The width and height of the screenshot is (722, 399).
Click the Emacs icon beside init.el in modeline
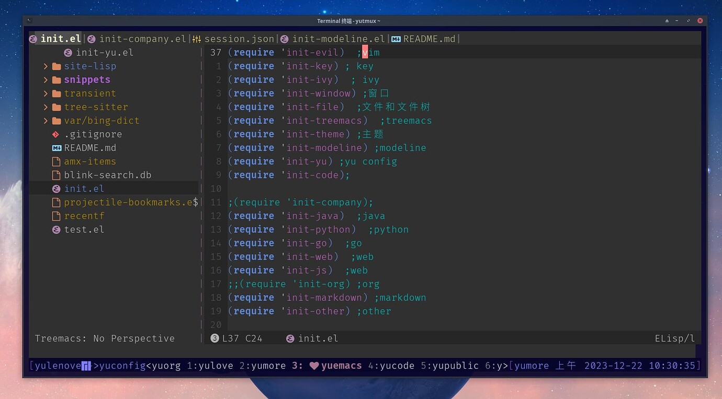coord(290,338)
